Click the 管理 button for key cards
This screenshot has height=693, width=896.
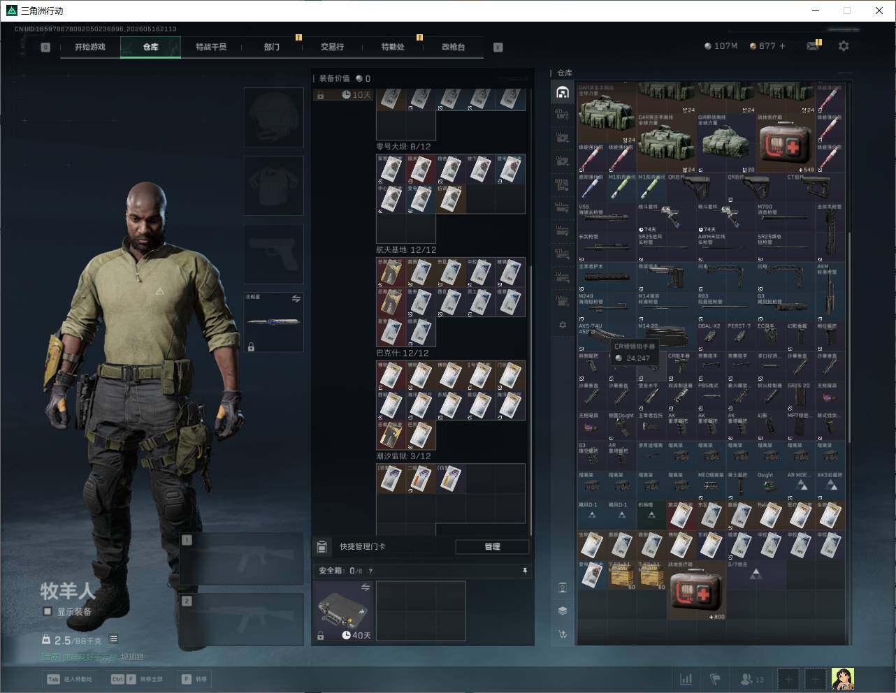[x=492, y=546]
